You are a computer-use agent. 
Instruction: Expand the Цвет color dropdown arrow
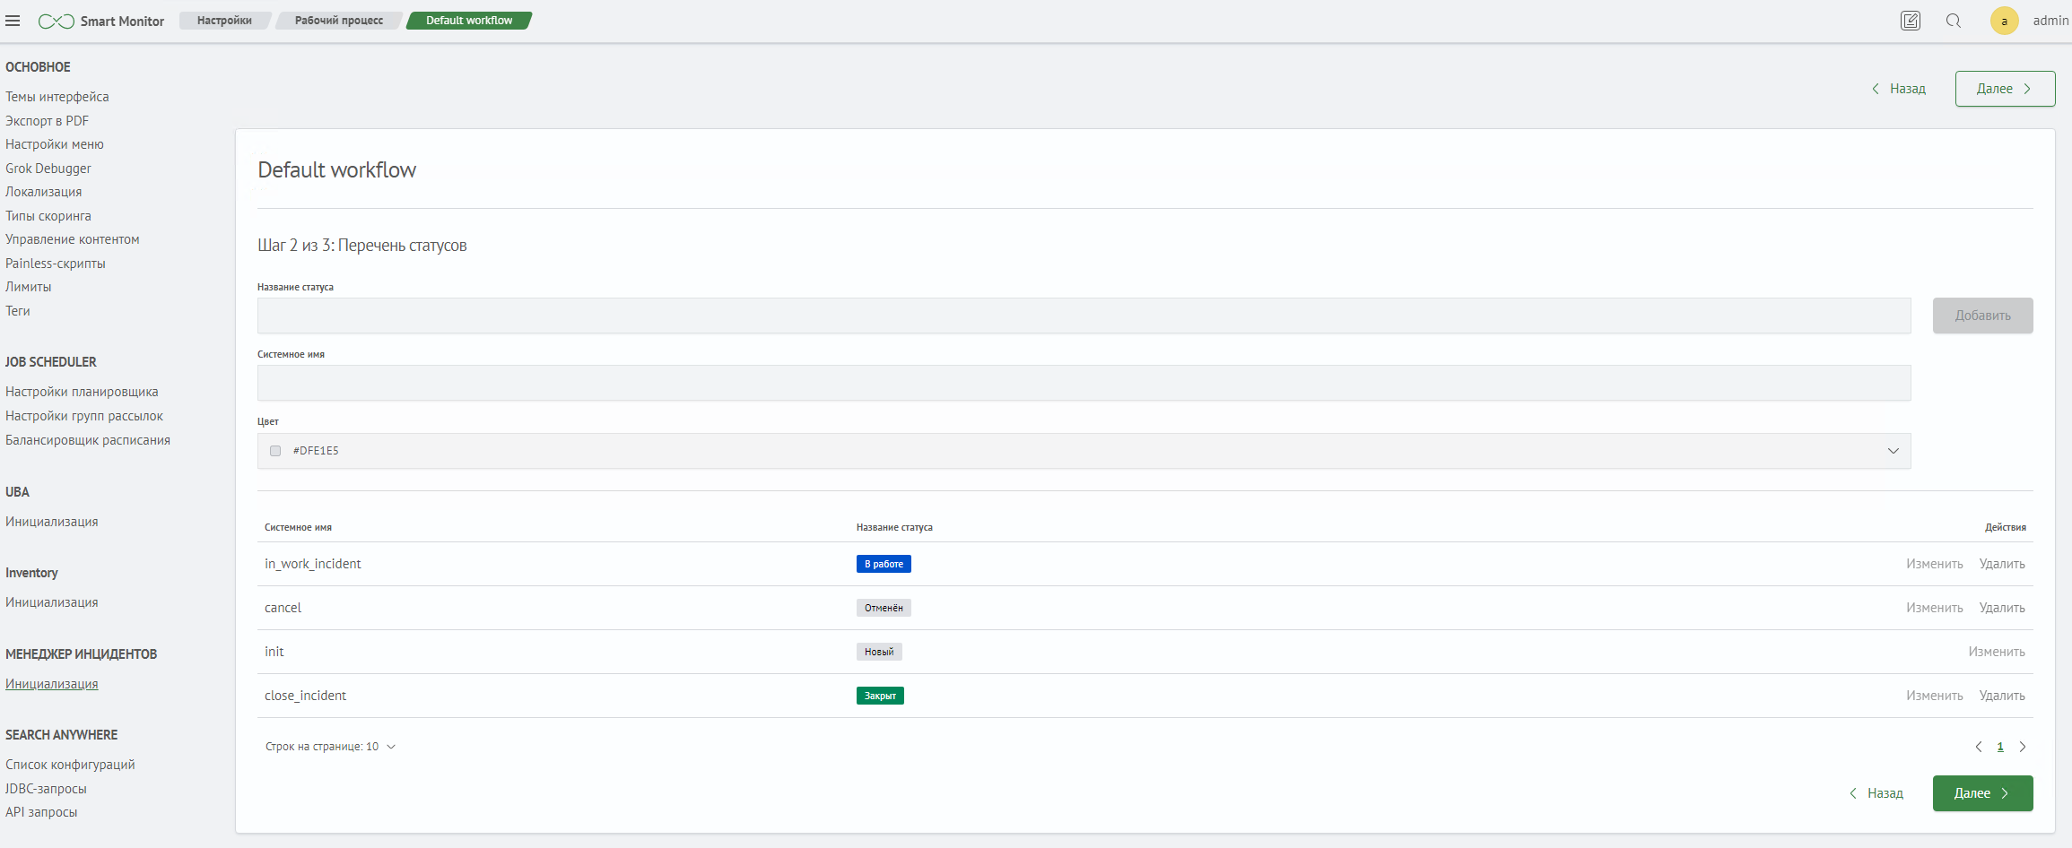click(1894, 451)
